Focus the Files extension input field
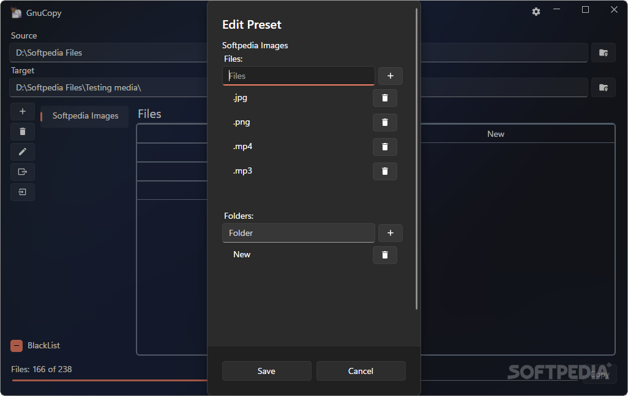 (298, 76)
